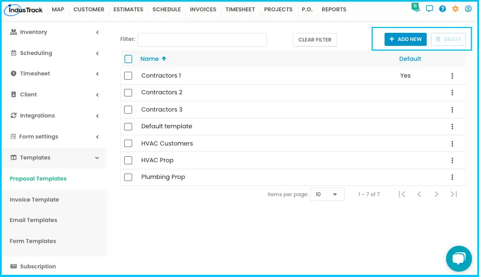Open the notifications icon with badge 11
This screenshot has width=479, height=277.
[415, 8]
